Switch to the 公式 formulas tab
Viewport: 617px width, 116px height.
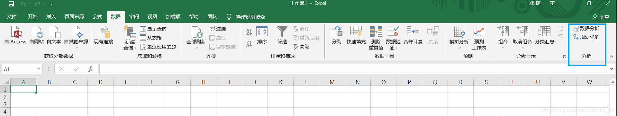point(97,17)
